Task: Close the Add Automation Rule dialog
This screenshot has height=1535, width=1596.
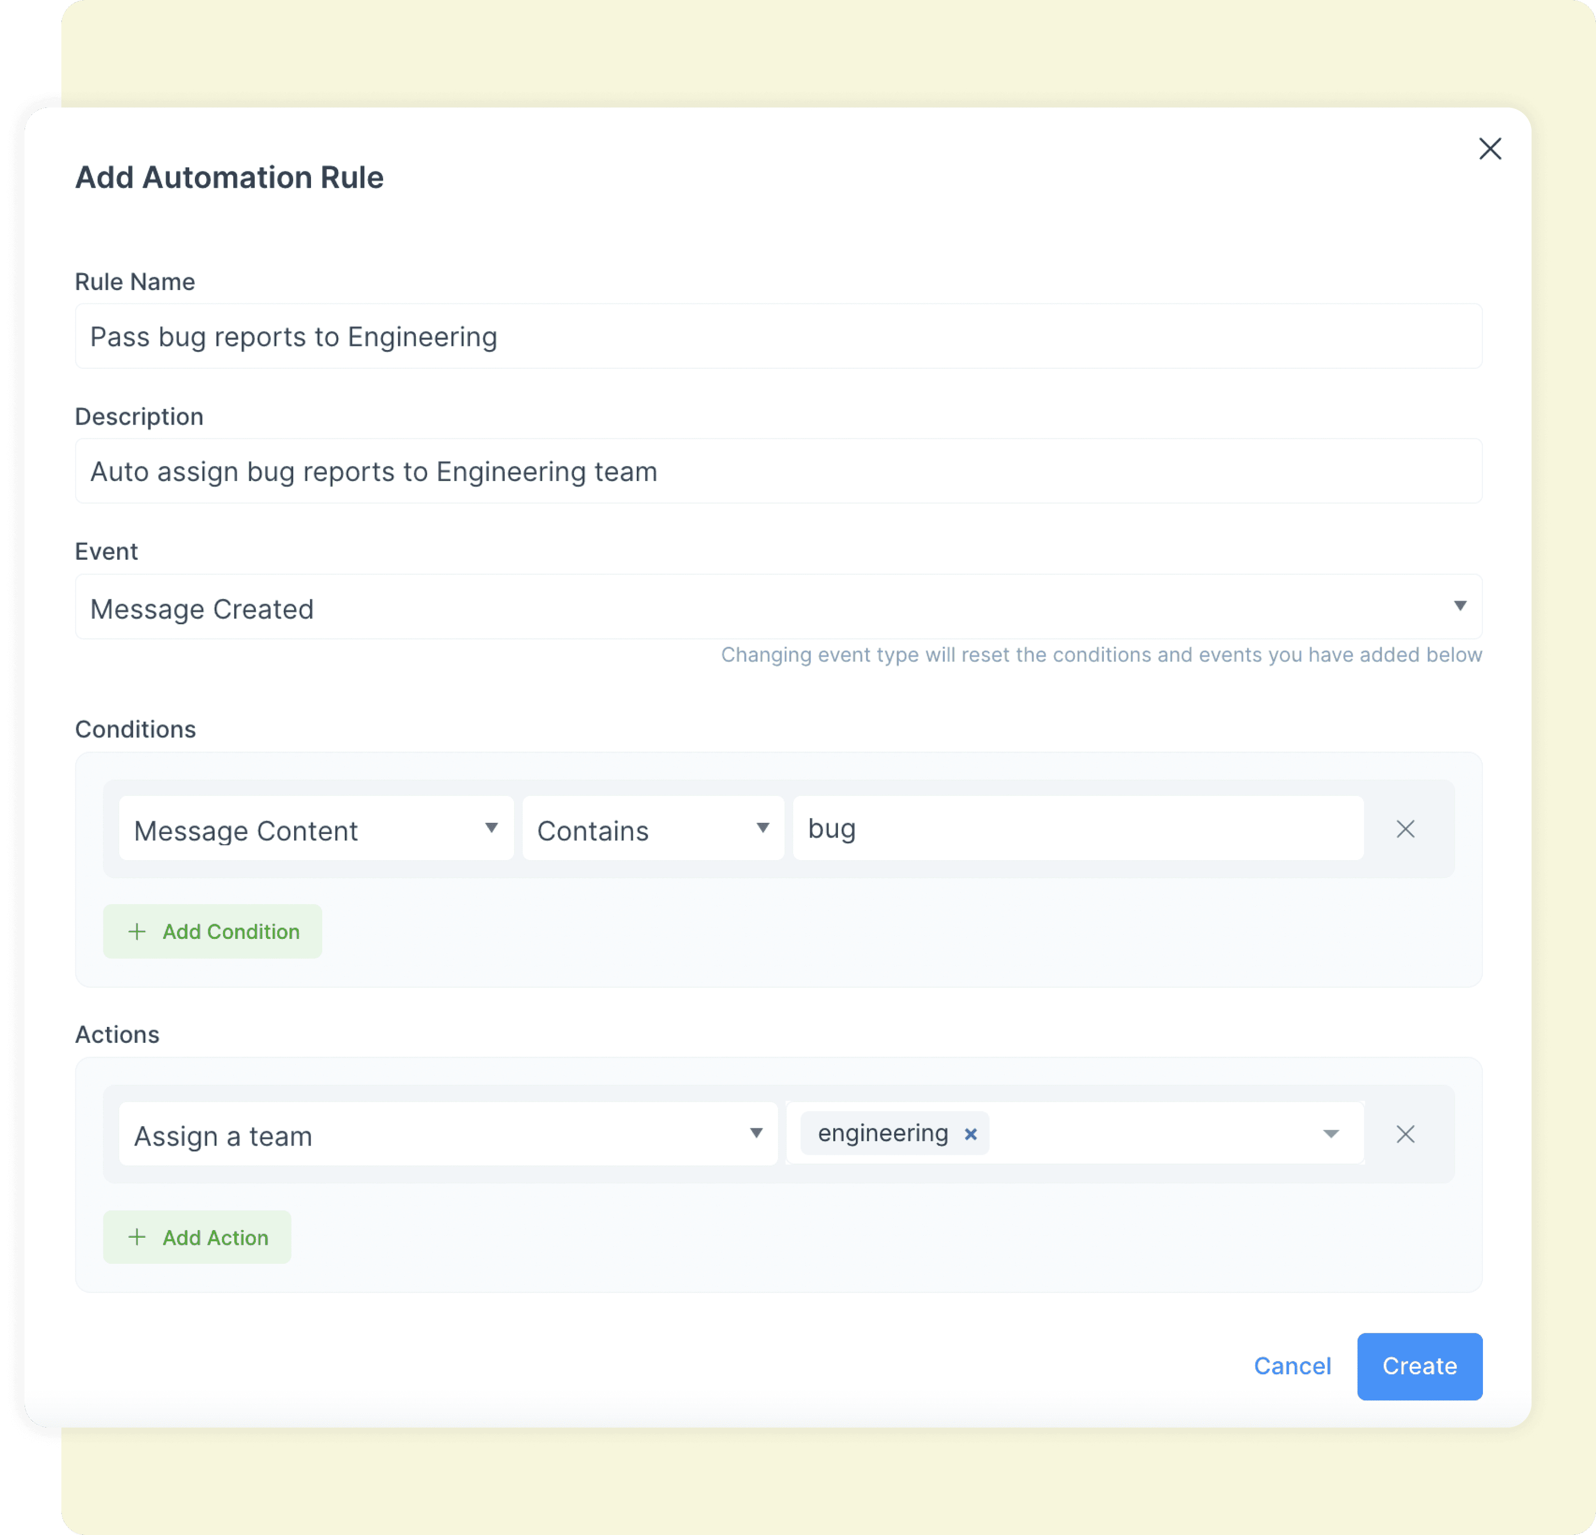Action: [x=1490, y=149]
